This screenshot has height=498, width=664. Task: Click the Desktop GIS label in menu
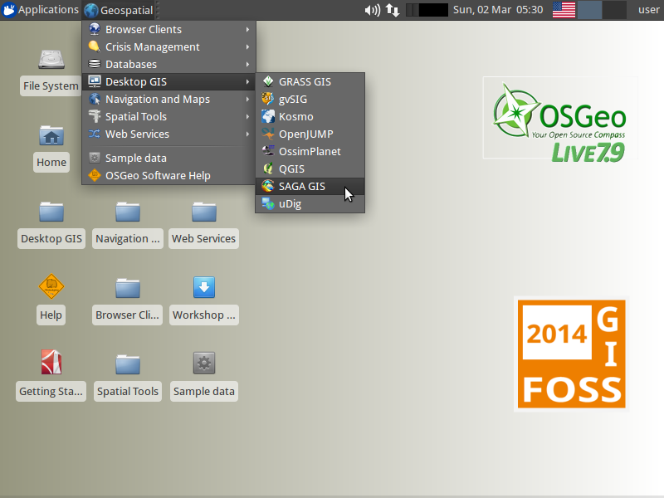pos(136,81)
